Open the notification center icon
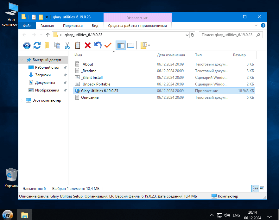Screen dimensions: 279x220 (269, 215)
